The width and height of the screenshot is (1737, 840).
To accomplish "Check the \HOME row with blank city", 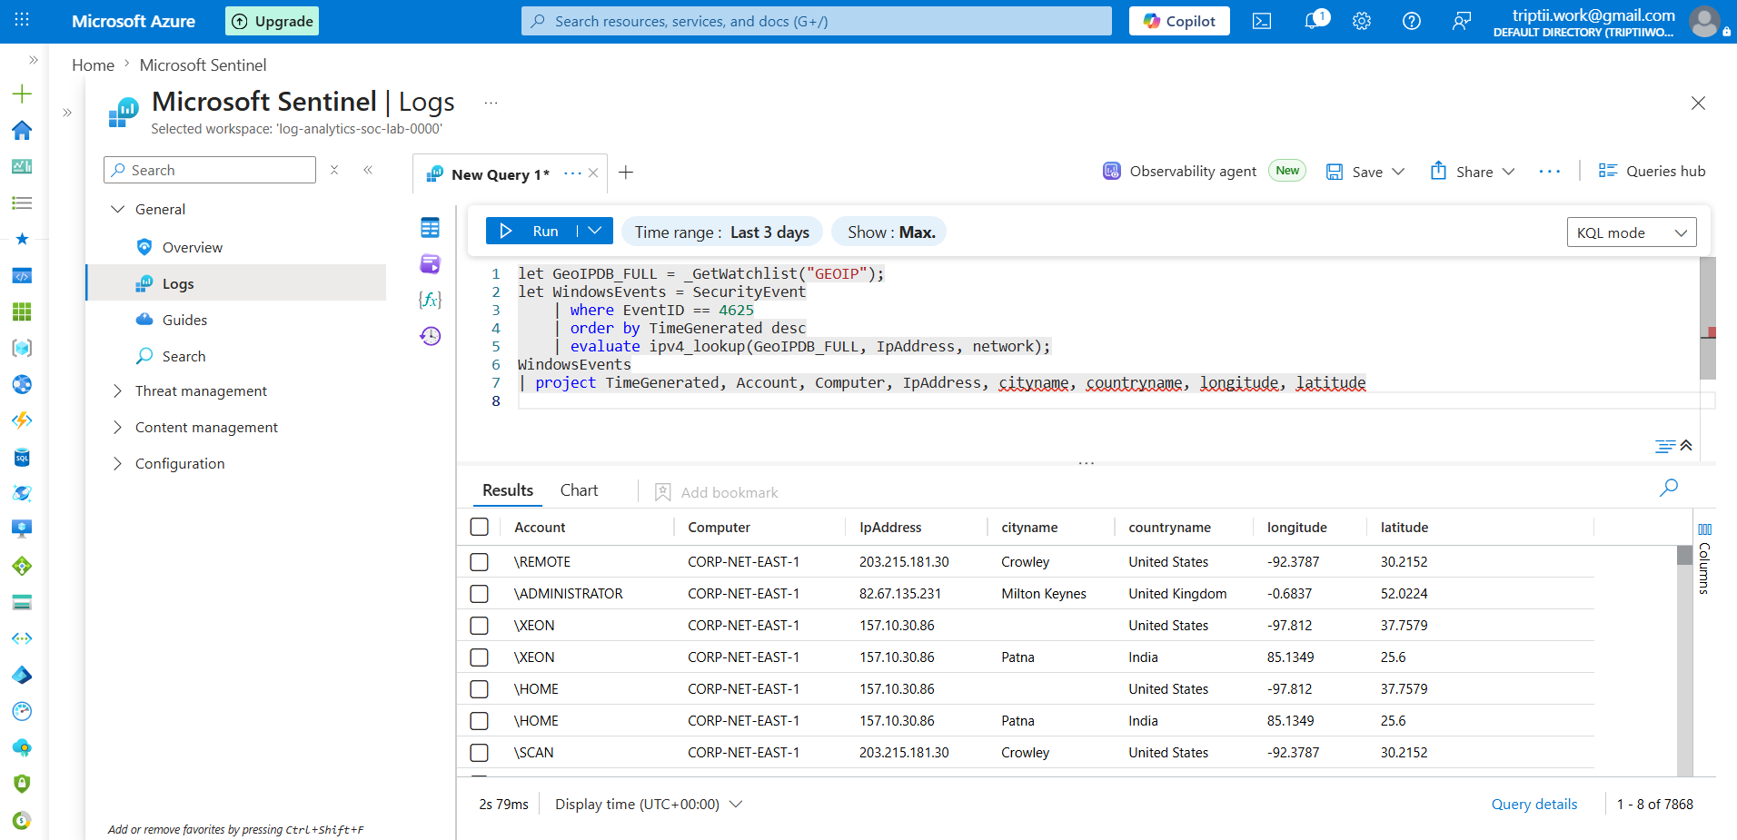I will point(480,689).
